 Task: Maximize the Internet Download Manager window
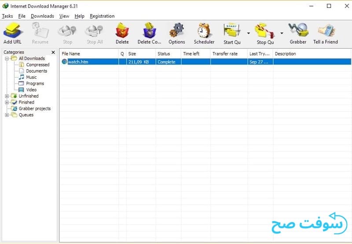coord(329,6)
